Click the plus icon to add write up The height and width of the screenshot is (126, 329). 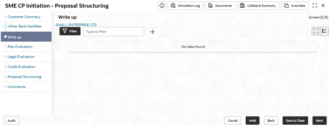tap(153, 32)
